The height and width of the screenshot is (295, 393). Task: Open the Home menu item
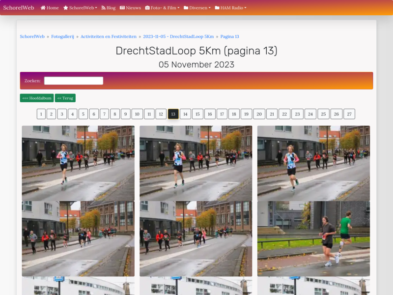pyautogui.click(x=50, y=8)
